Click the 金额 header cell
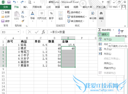This screenshot has height=94, width=128. pos(68,42)
